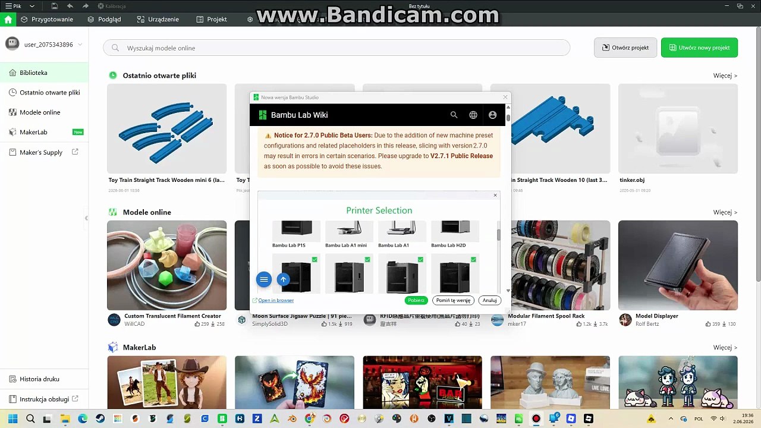The height and width of the screenshot is (428, 761).
Task: Open the Maker's Supply external link
Action: pyautogui.click(x=44, y=152)
